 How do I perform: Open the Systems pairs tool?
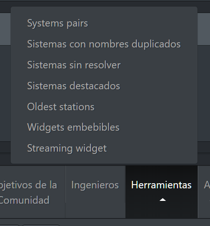[x=57, y=23]
